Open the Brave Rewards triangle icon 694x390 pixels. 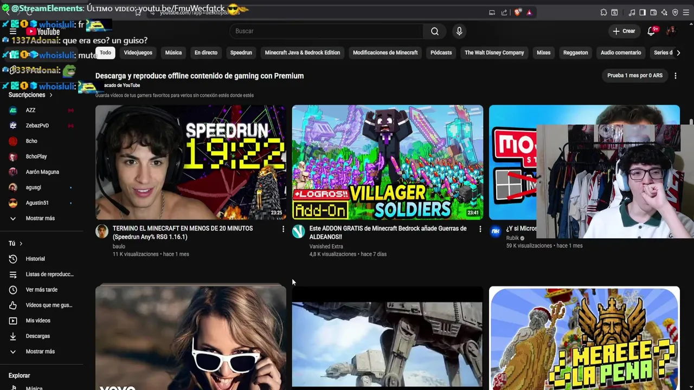point(529,12)
